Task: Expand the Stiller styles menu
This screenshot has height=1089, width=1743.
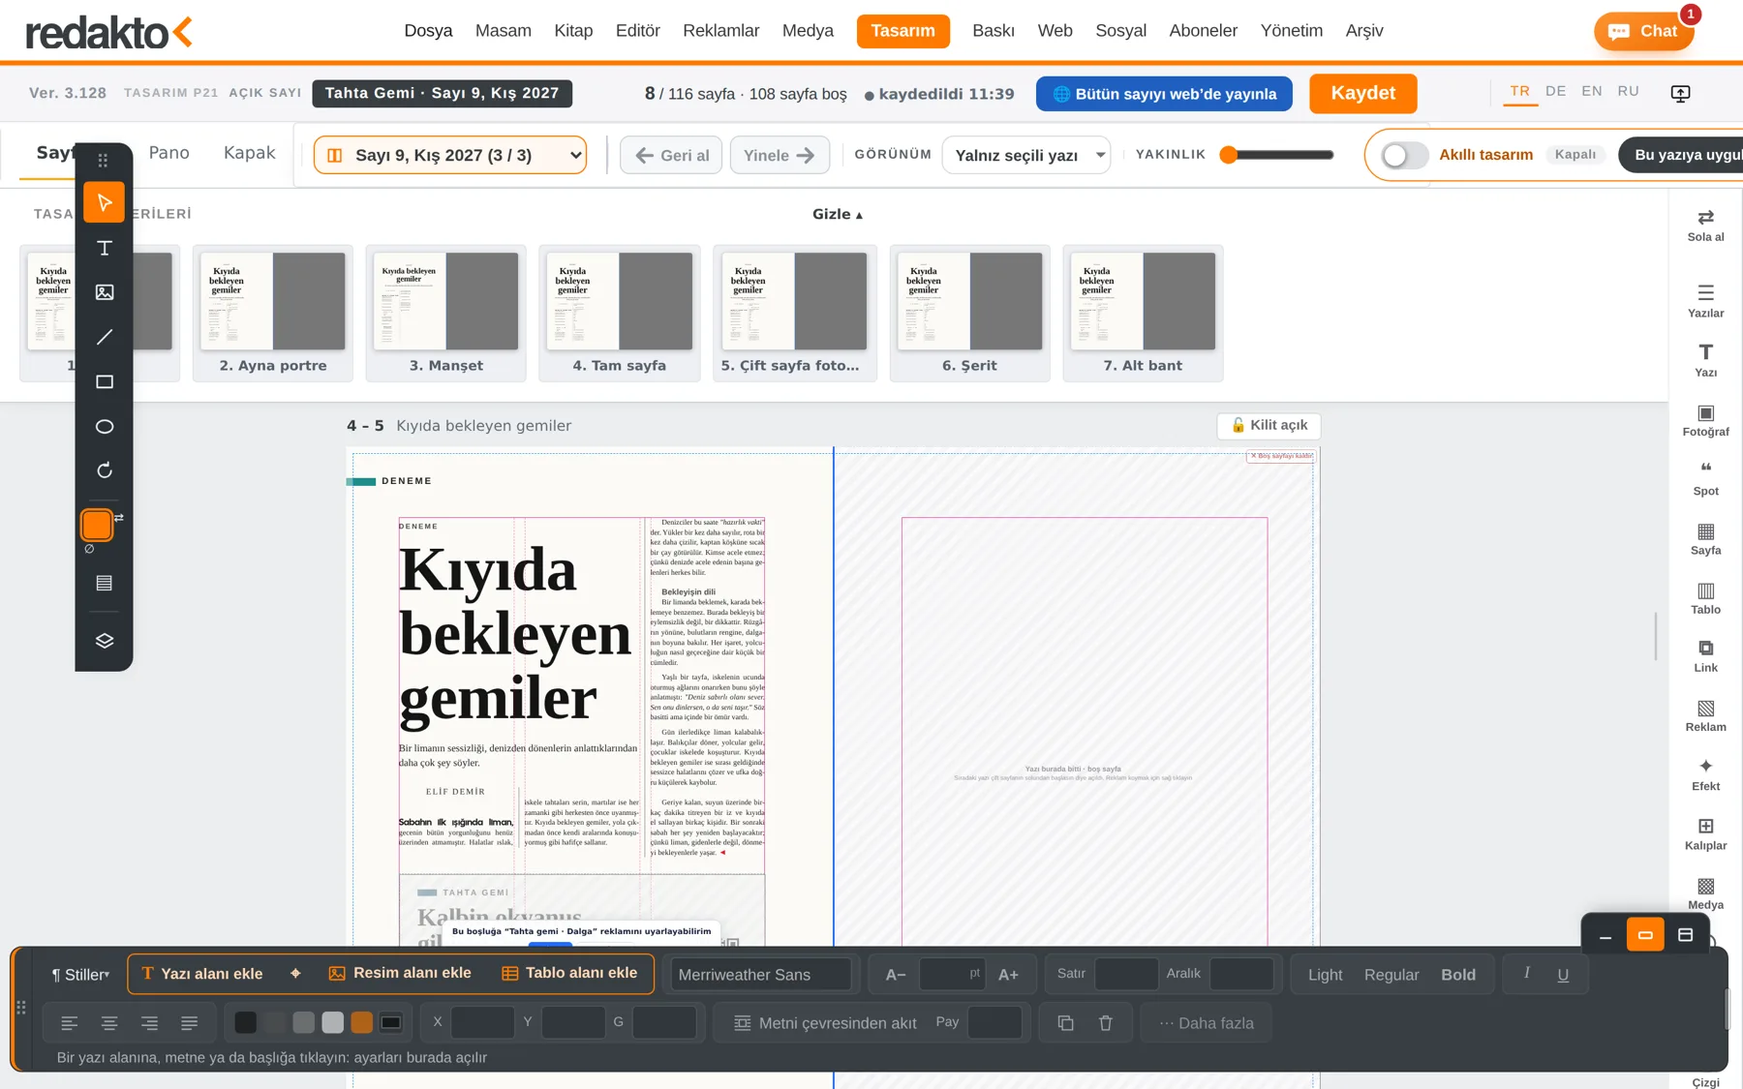Action: click(x=80, y=975)
